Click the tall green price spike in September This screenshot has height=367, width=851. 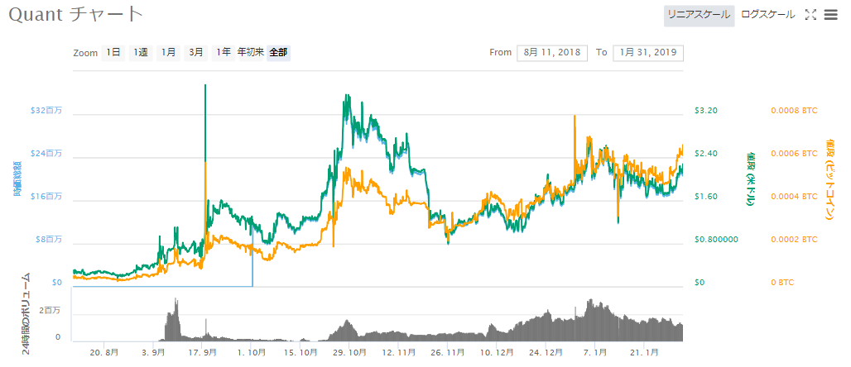coord(205,124)
